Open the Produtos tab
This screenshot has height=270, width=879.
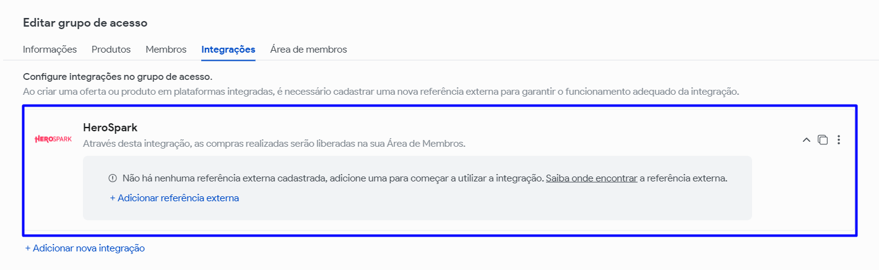coord(111,50)
